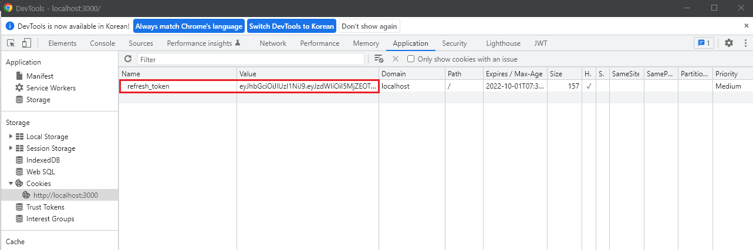Open the issues counter badge showing 1
Viewport: 753px width, 250px height.
point(703,43)
